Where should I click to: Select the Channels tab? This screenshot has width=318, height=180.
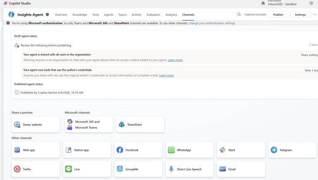click(188, 14)
